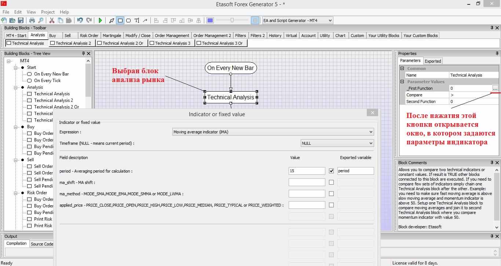This screenshot has width=501, height=266.
Task: Click the green Run/Generate play icon
Action: (100, 21)
